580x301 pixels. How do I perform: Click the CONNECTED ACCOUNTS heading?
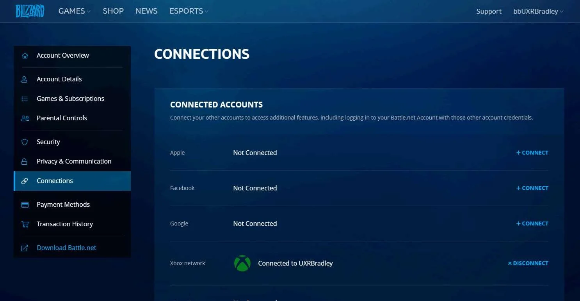click(217, 104)
